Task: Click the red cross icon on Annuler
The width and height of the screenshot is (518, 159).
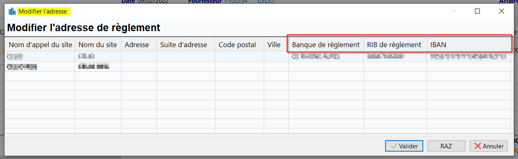Action: [477, 146]
